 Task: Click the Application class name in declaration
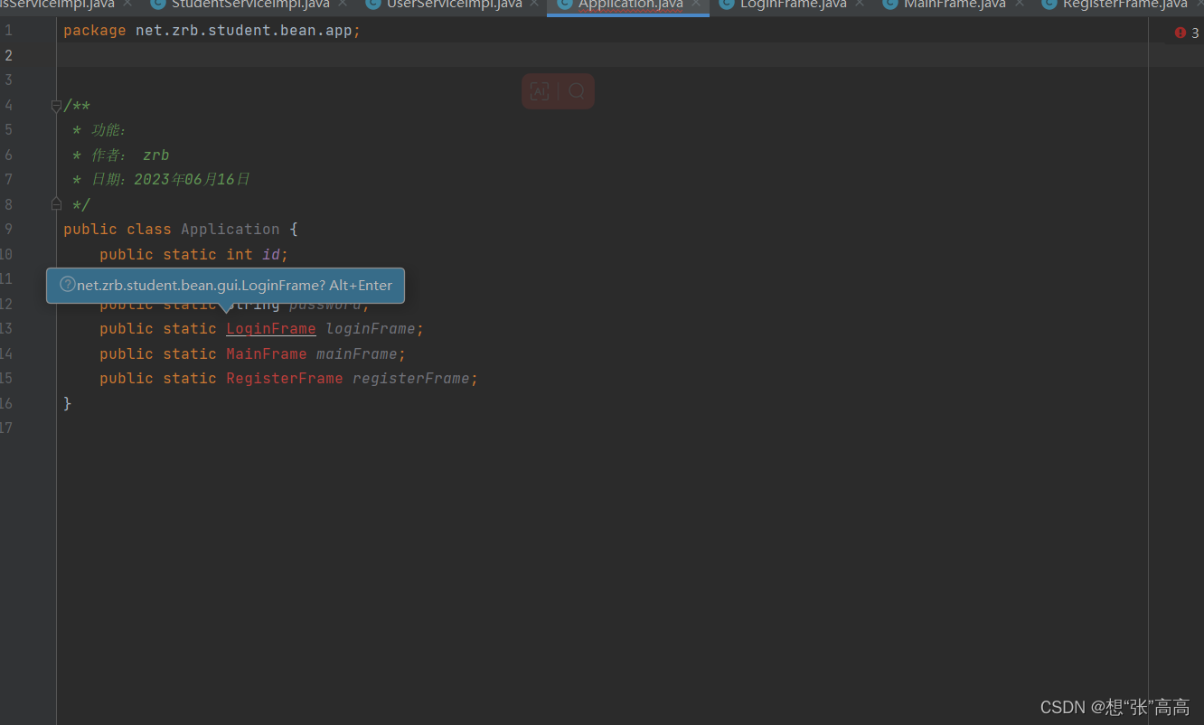pyautogui.click(x=230, y=230)
